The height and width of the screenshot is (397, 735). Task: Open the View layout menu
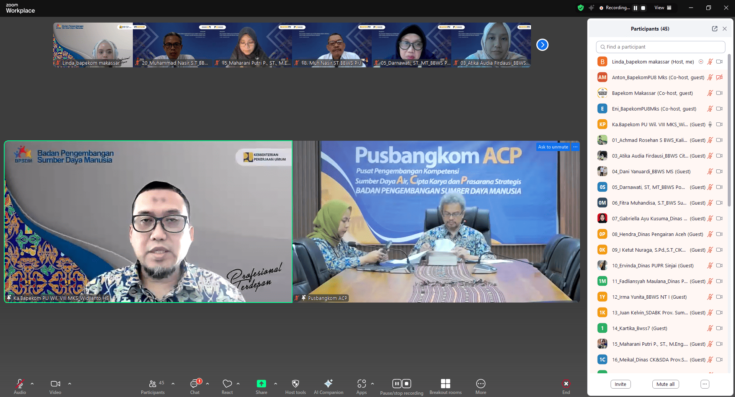coord(663,8)
